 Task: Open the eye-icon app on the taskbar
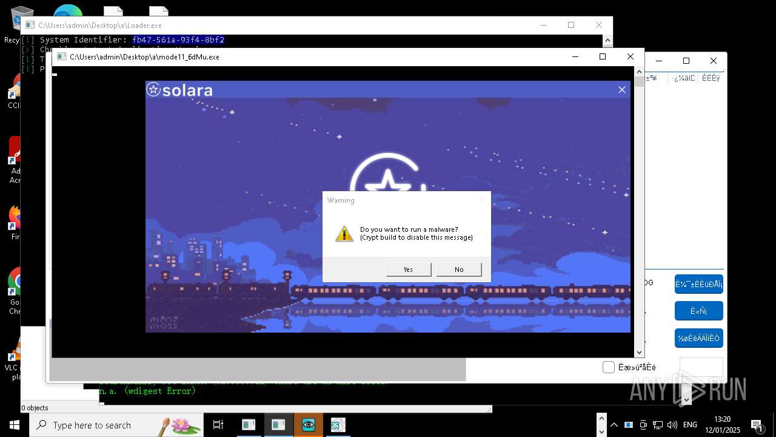(x=309, y=425)
